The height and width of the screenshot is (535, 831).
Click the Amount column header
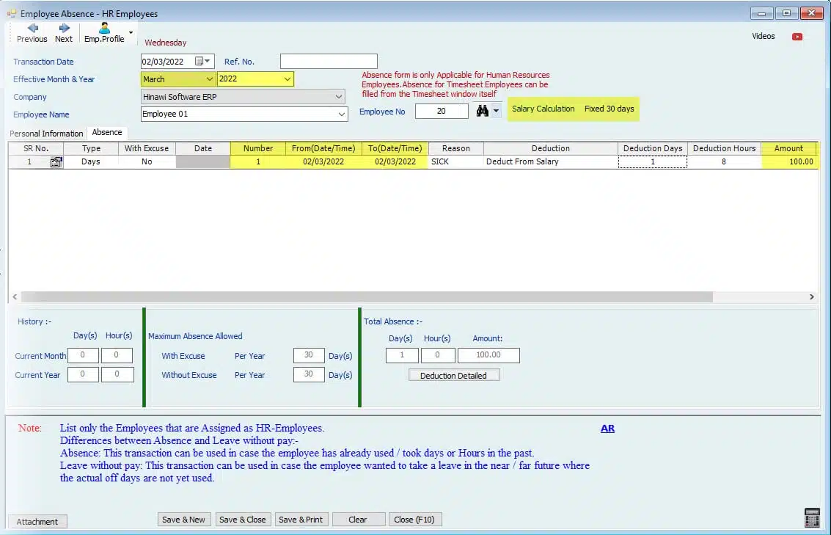pyautogui.click(x=788, y=148)
